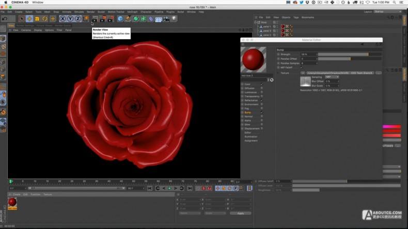This screenshot has height=229, width=408.
Task: Open the Render menu in menu bar
Action: [91, 11]
